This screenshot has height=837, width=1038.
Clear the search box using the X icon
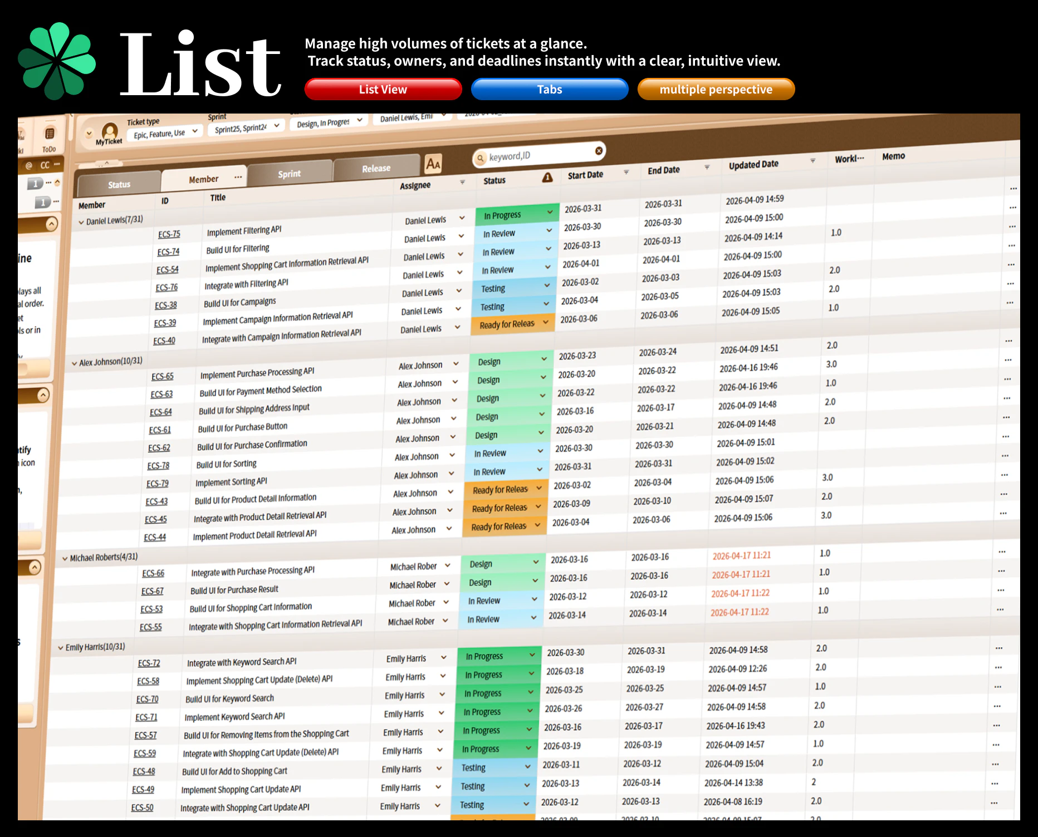[x=599, y=150]
